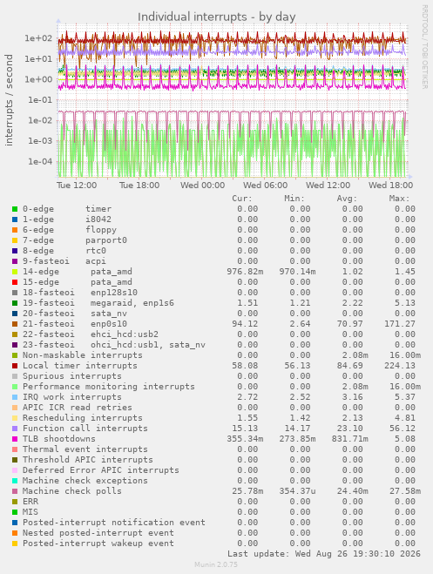The width and height of the screenshot is (433, 574).
Task: Click the Rescheduling interrupts legend label
Action: [83, 418]
